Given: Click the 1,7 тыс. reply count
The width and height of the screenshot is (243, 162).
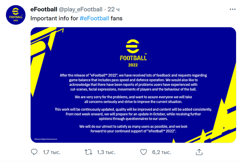Looking at the screenshot, I should coord(52,152).
